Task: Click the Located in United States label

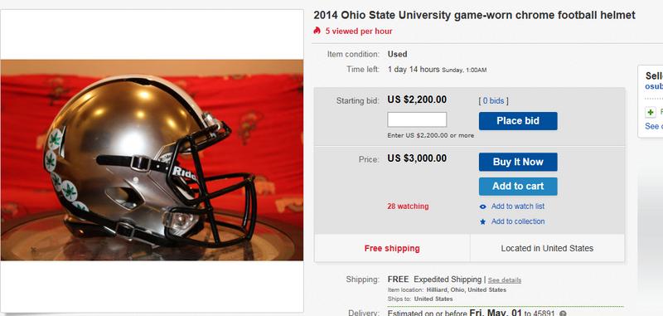Action: coord(547,248)
